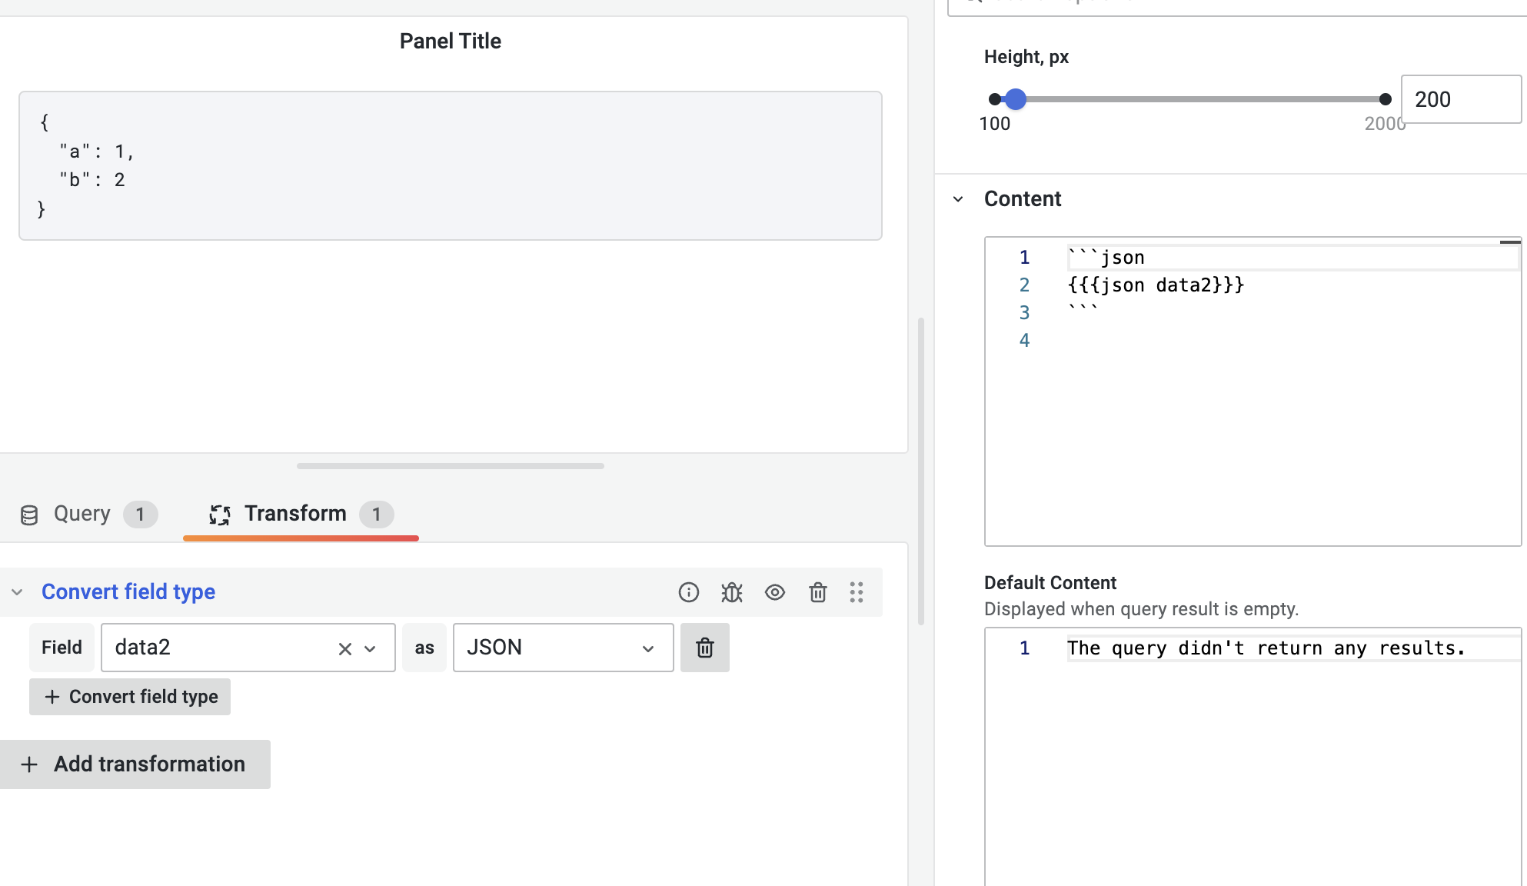Image resolution: width=1527 pixels, height=886 pixels.
Task: Click the Transform tab icon
Action: coord(218,514)
